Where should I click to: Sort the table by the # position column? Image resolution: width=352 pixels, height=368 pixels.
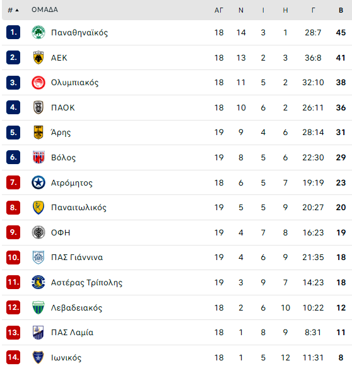(x=13, y=10)
